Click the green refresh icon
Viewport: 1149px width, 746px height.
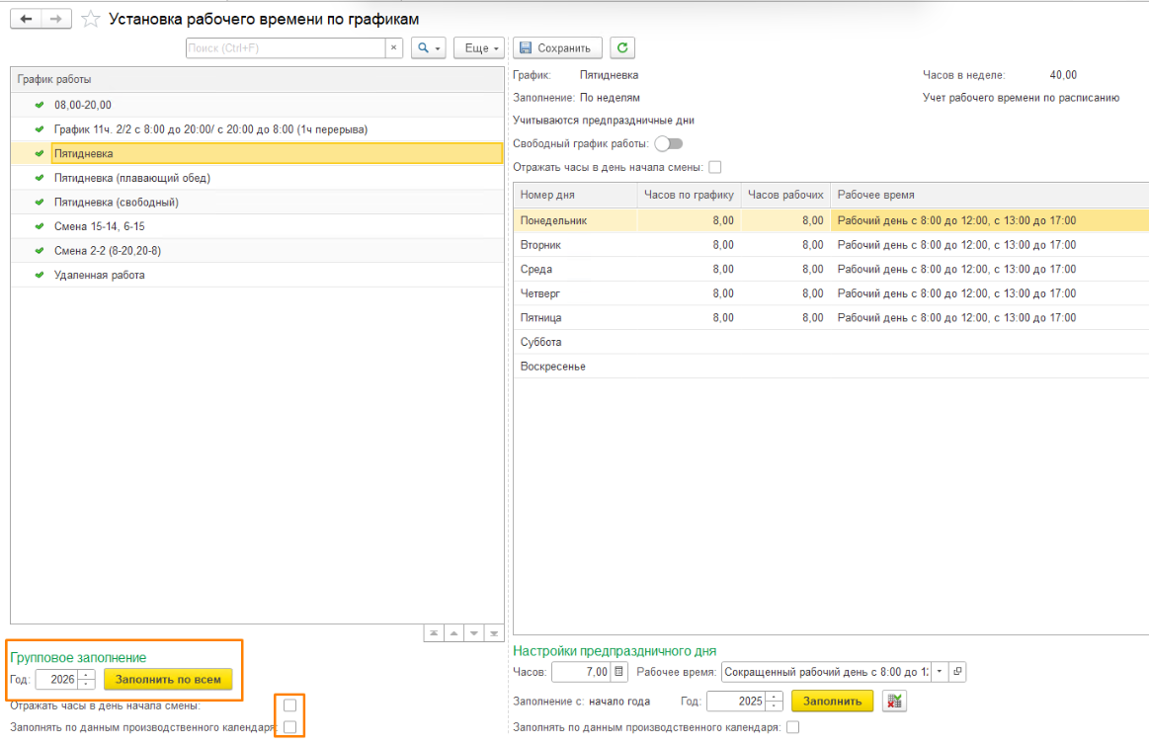pyautogui.click(x=621, y=47)
